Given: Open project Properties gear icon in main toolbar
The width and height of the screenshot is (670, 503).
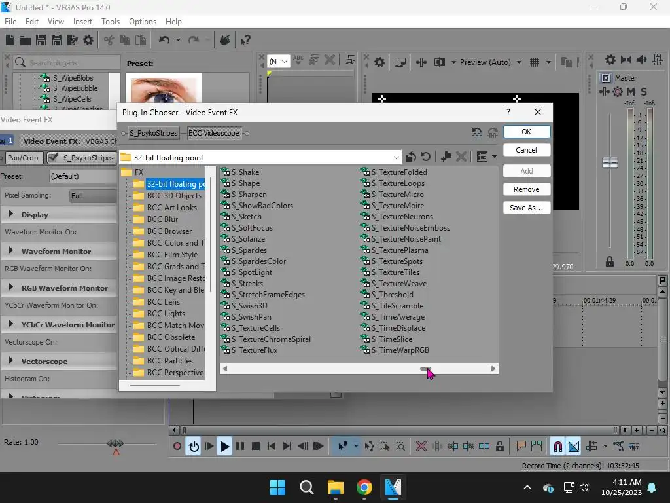Looking at the screenshot, I should tap(88, 40).
